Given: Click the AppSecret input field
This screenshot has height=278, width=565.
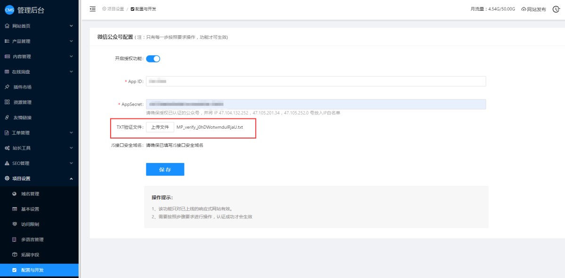Looking at the screenshot, I should 316,104.
